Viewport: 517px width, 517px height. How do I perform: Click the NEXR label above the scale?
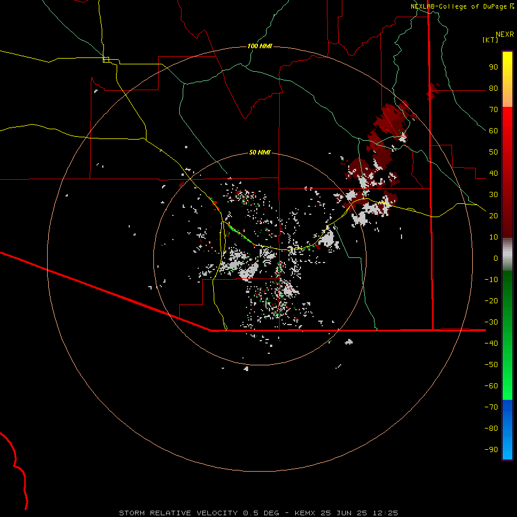point(504,34)
